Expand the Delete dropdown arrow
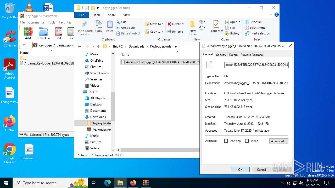The height and width of the screenshot is (188, 335). pyautogui.click(x=183, y=24)
